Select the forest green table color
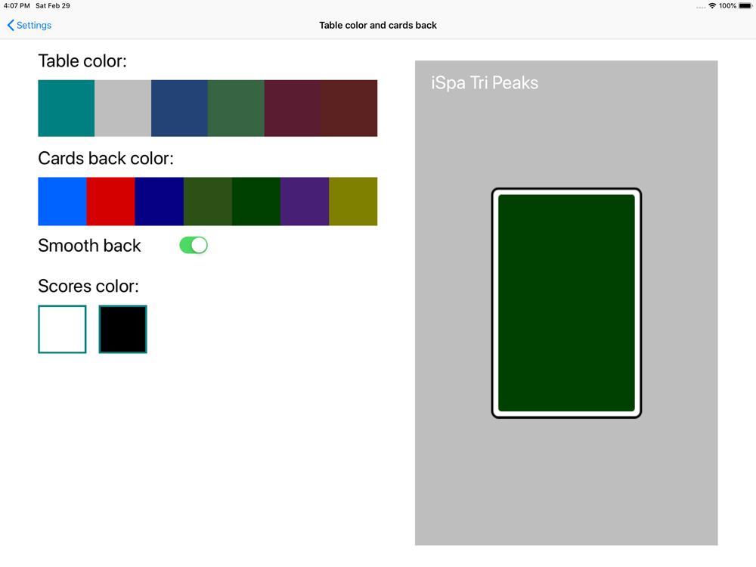 click(236, 108)
